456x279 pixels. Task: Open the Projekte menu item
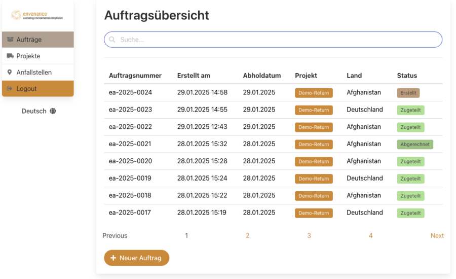click(x=38, y=56)
